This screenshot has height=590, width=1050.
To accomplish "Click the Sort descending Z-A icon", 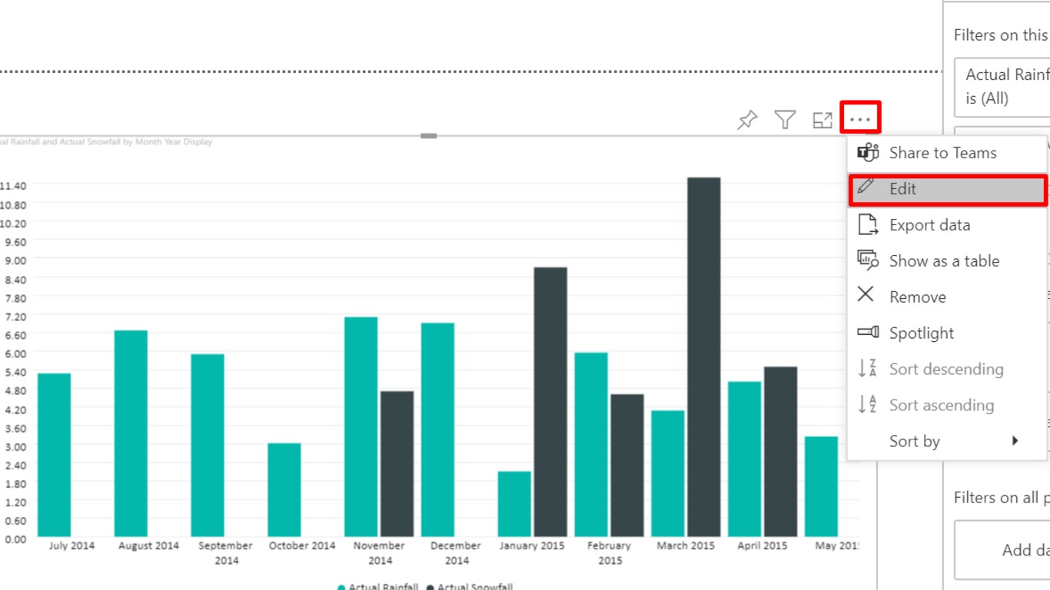I will pyautogui.click(x=868, y=369).
